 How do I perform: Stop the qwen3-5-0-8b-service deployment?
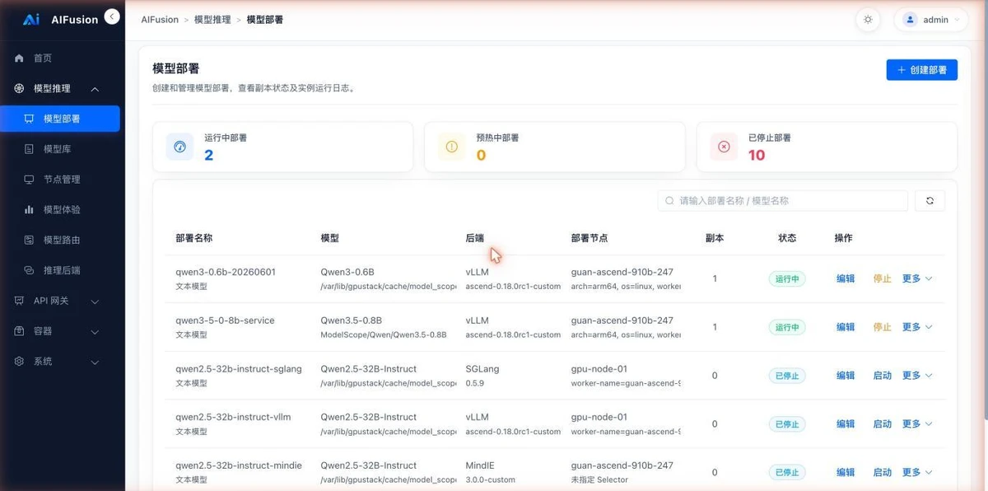pyautogui.click(x=882, y=327)
